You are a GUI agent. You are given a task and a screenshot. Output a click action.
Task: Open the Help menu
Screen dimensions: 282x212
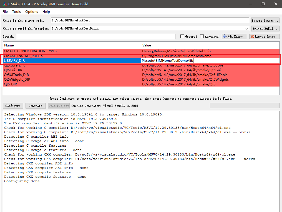(x=46, y=11)
